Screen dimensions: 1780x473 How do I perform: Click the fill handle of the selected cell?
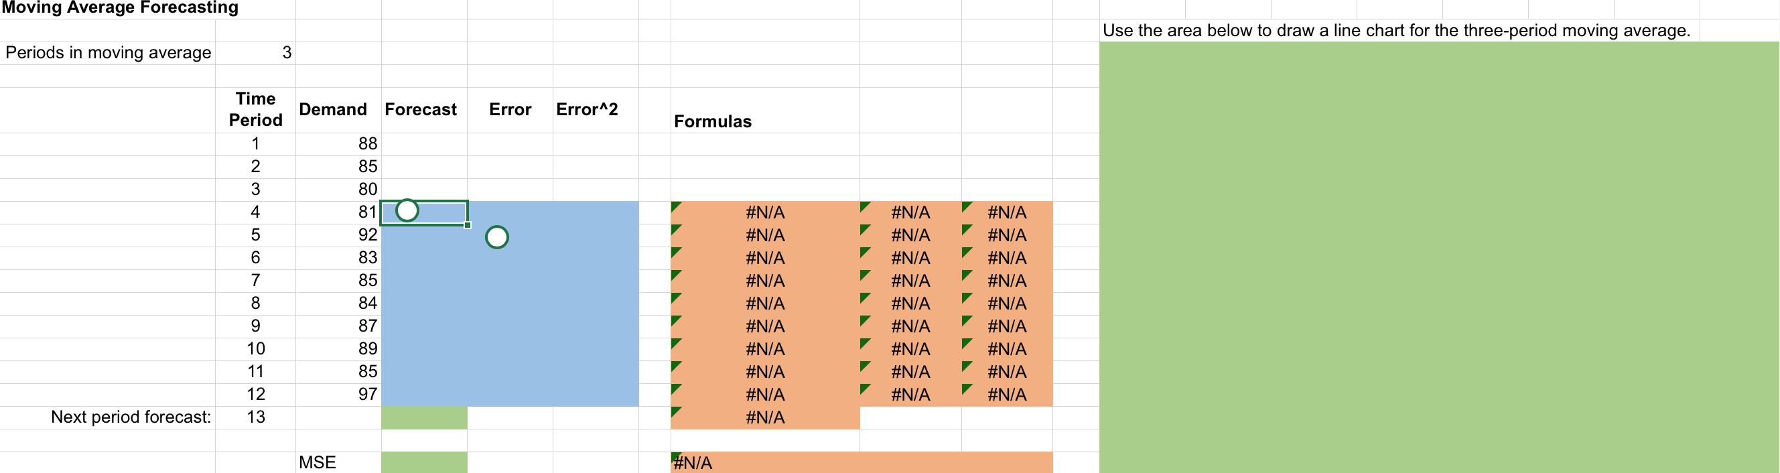click(x=468, y=224)
